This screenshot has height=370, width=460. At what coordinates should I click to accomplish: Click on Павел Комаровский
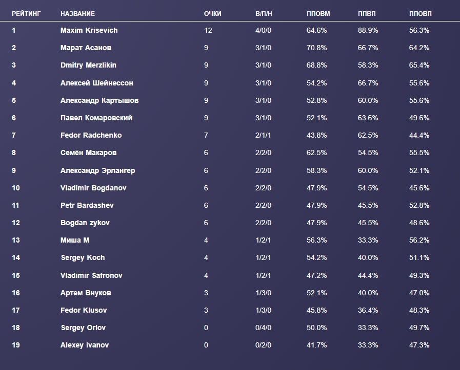point(96,118)
